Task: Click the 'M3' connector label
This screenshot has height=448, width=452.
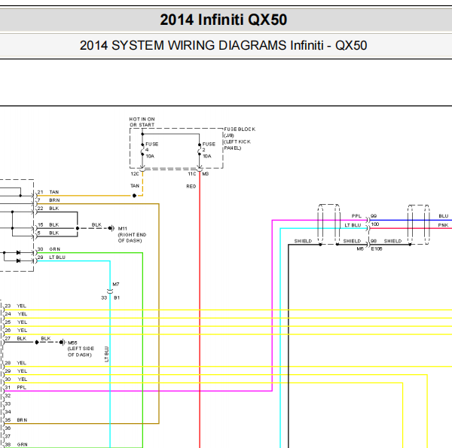Action: (205, 174)
